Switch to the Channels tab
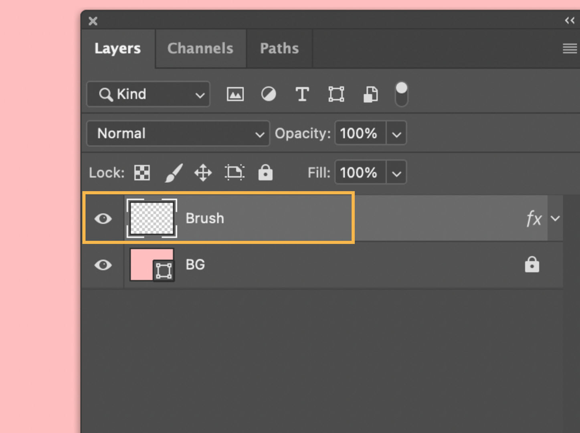The image size is (580, 433). tap(200, 48)
